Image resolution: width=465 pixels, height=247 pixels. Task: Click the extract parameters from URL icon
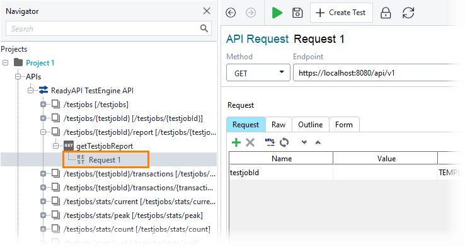270,142
